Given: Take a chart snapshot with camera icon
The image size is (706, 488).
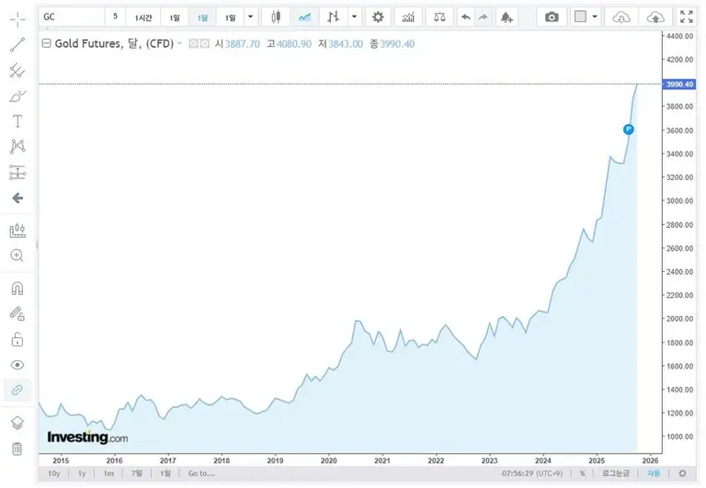Looking at the screenshot, I should [551, 17].
